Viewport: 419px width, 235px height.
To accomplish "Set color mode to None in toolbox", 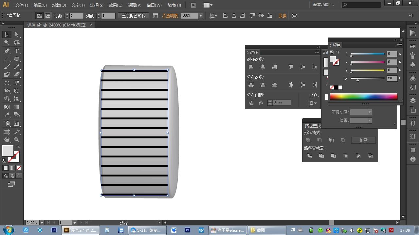I will pyautogui.click(x=19, y=168).
